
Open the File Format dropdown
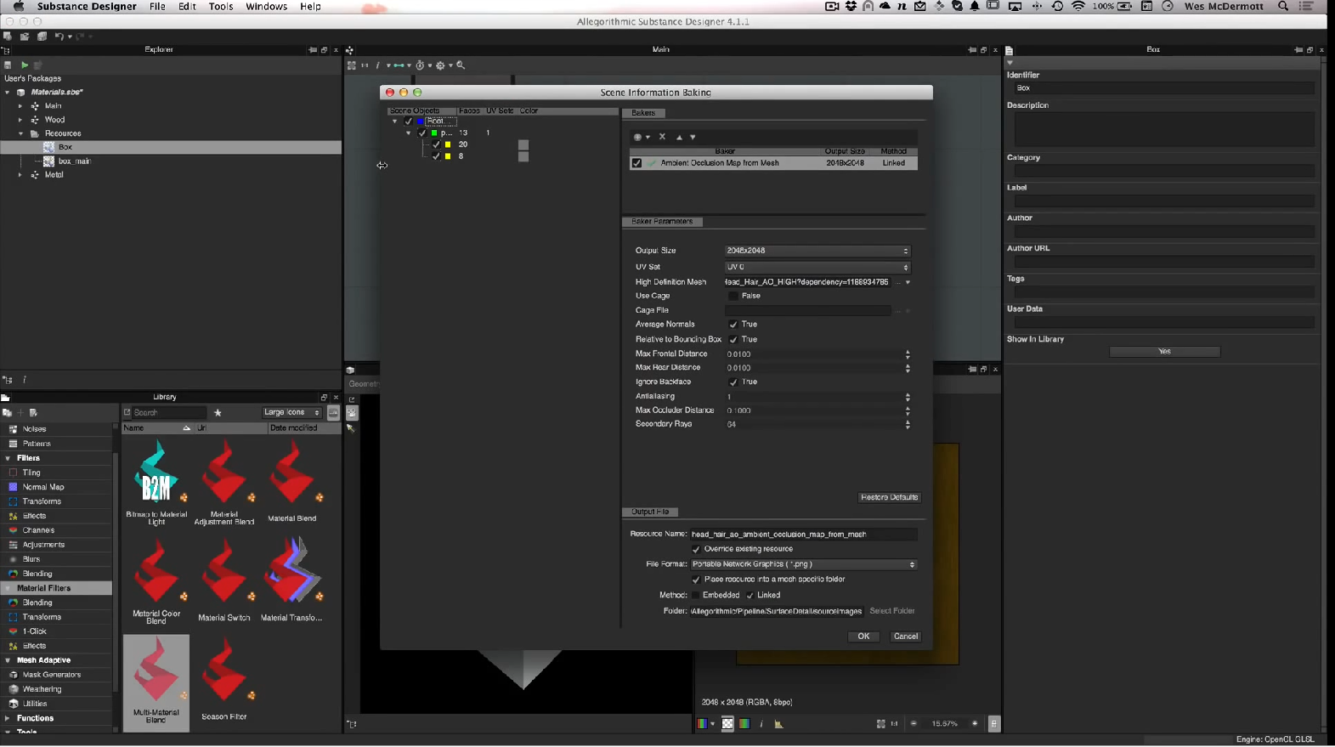(803, 564)
